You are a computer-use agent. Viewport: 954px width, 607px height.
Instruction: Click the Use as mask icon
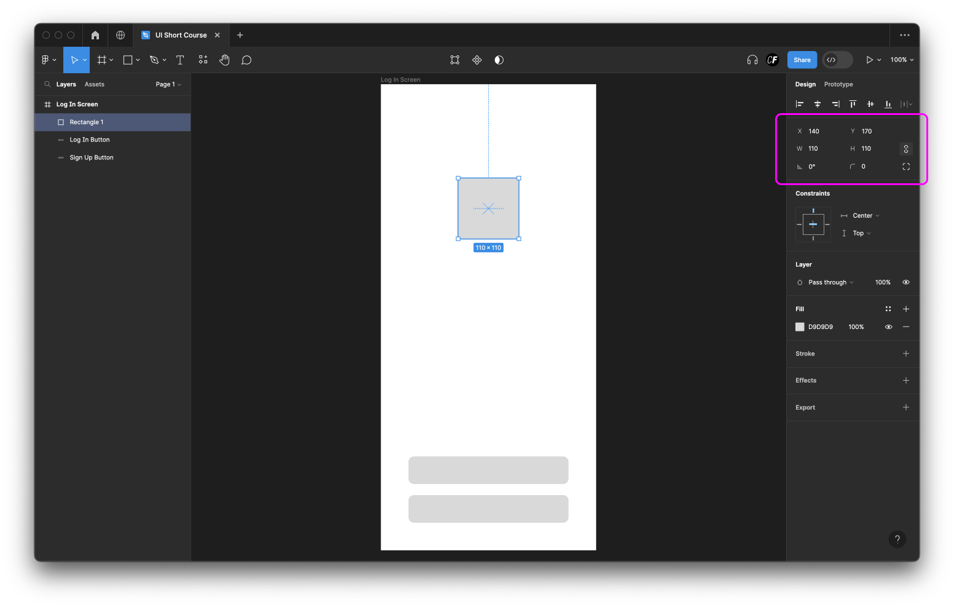[499, 60]
